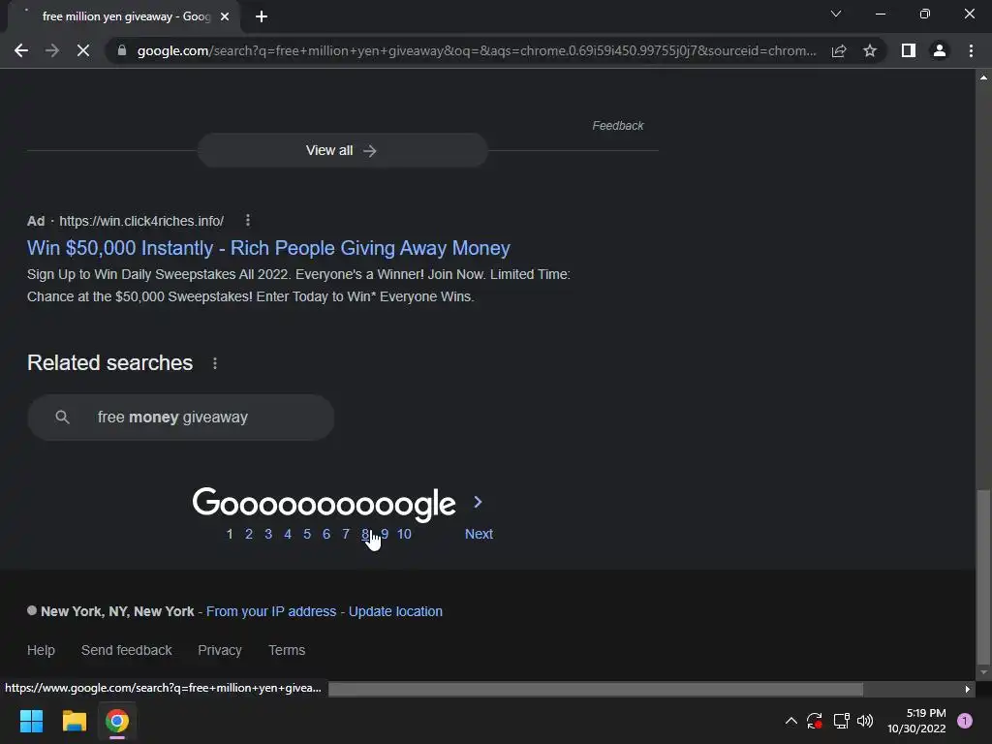The width and height of the screenshot is (992, 744).
Task: Open the Terms footer link
Action: coord(287,650)
